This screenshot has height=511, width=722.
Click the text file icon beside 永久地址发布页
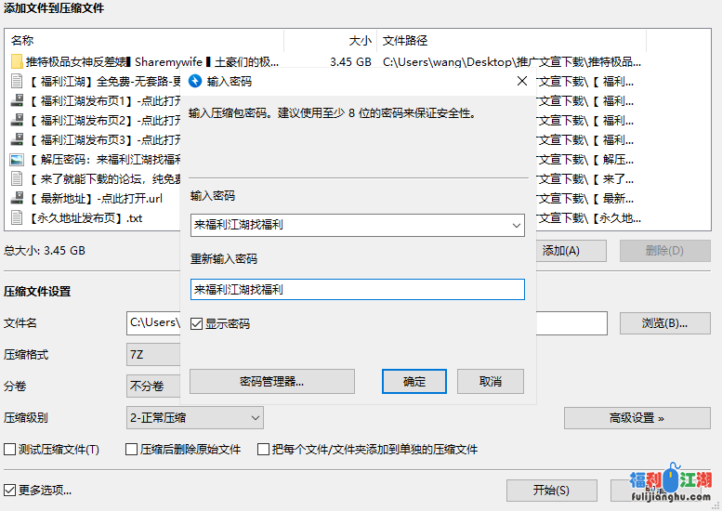[17, 218]
